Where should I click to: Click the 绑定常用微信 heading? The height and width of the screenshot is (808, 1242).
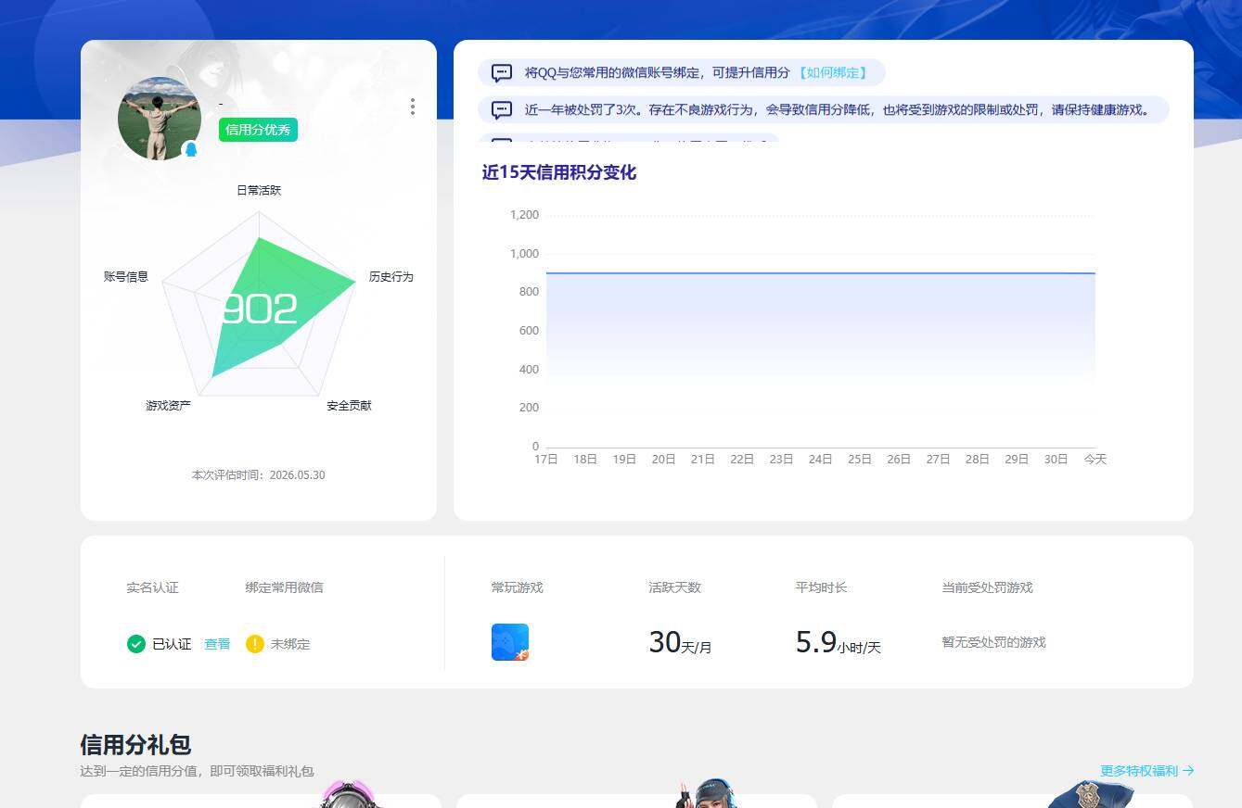click(x=285, y=587)
